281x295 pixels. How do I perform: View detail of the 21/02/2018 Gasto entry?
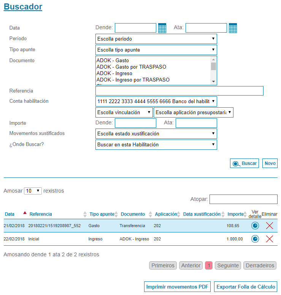point(255,226)
